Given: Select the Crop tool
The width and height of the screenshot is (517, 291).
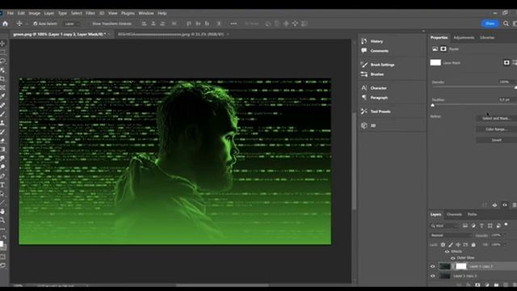Looking at the screenshot, I should coord(2,79).
